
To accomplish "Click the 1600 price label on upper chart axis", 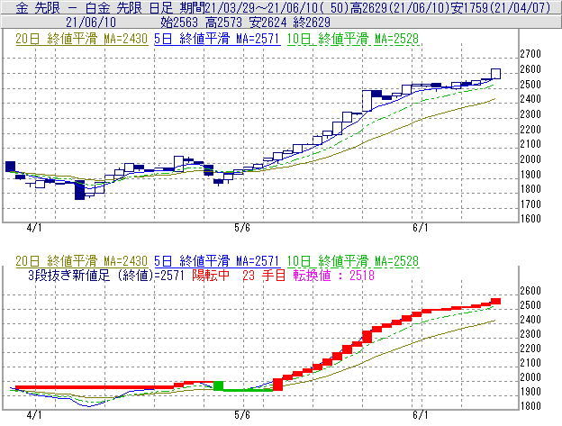I will click(x=530, y=218).
